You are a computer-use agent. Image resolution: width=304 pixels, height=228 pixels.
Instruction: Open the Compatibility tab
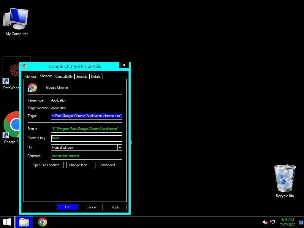pyautogui.click(x=64, y=77)
